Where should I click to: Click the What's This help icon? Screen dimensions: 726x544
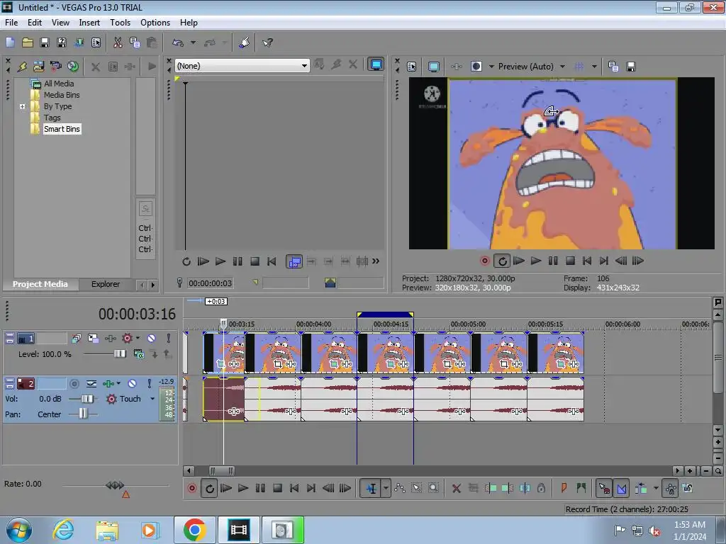(x=267, y=42)
